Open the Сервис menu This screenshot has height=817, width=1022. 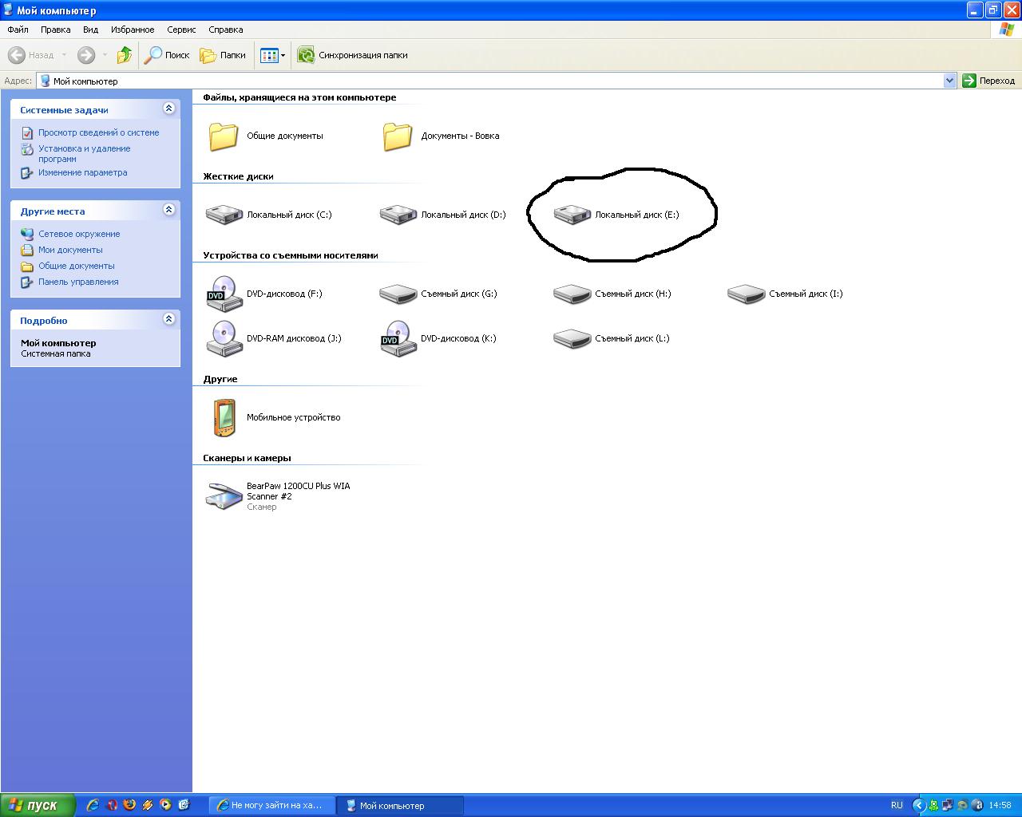[181, 30]
